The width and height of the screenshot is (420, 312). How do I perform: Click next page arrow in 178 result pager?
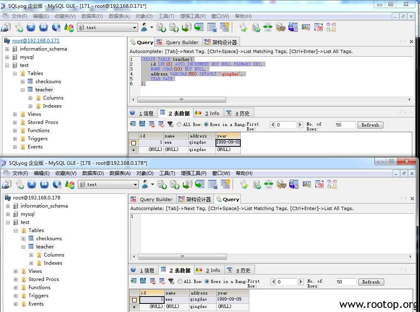(301, 282)
